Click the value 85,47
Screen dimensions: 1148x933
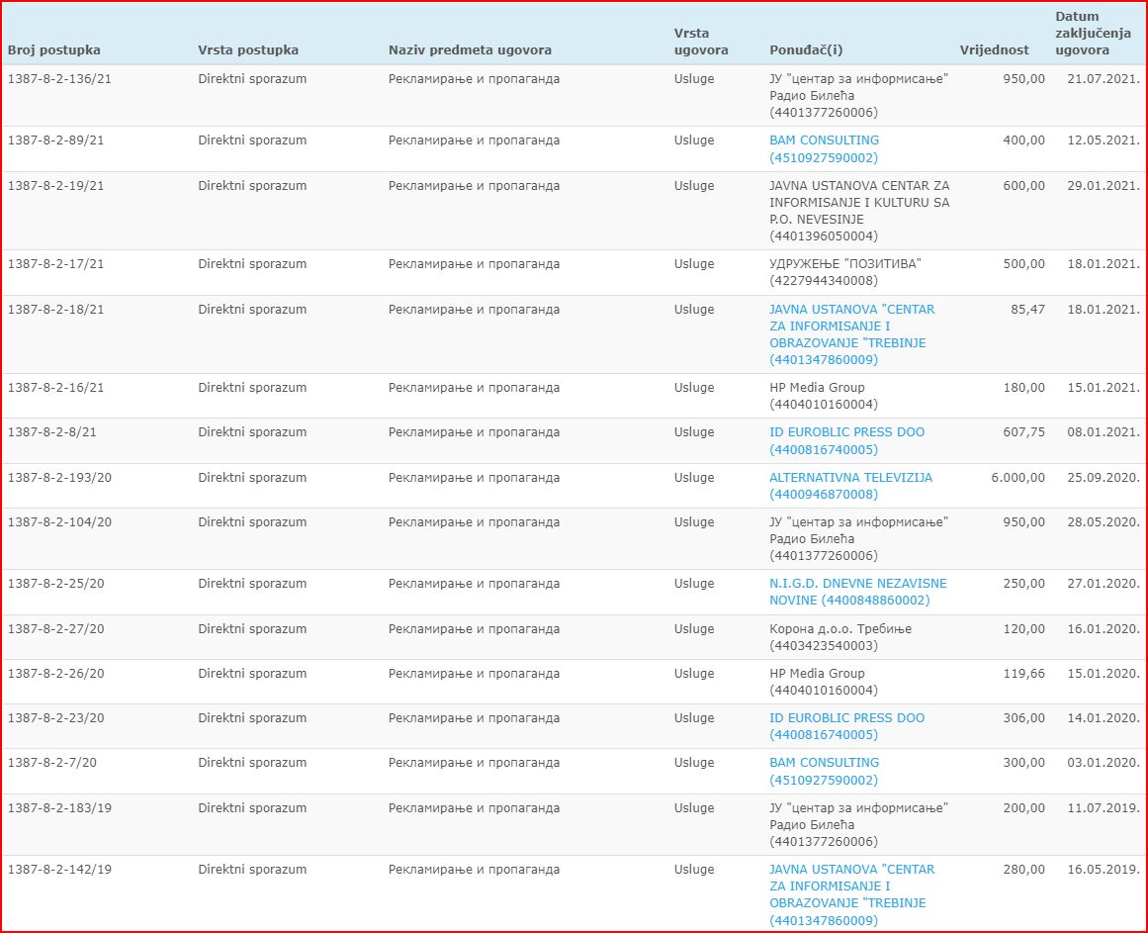[x=1028, y=310]
